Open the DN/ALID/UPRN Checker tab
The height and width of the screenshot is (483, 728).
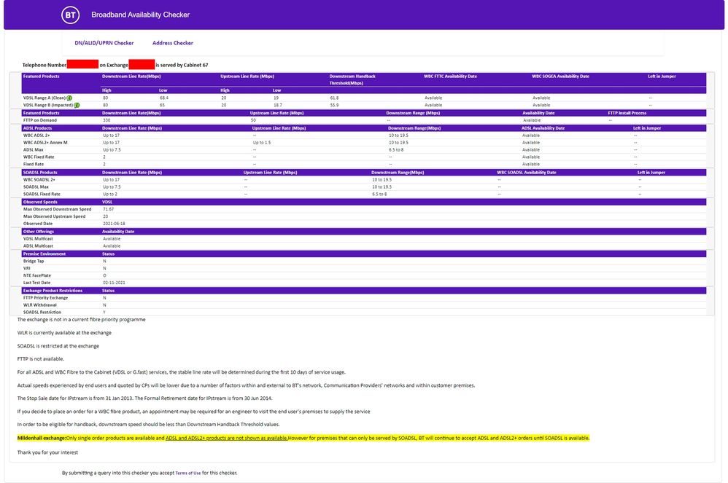click(104, 43)
